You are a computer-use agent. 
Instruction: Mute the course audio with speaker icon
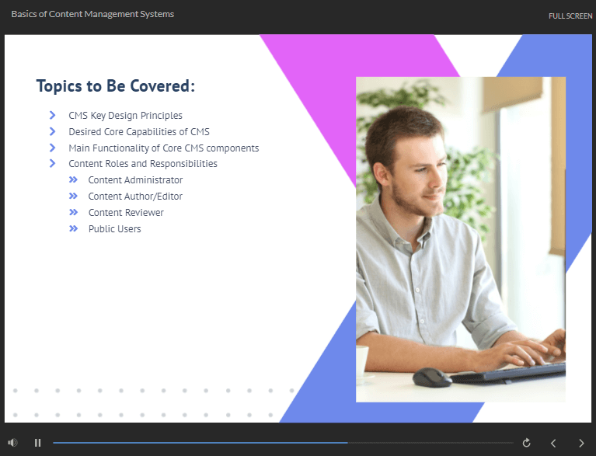12,443
